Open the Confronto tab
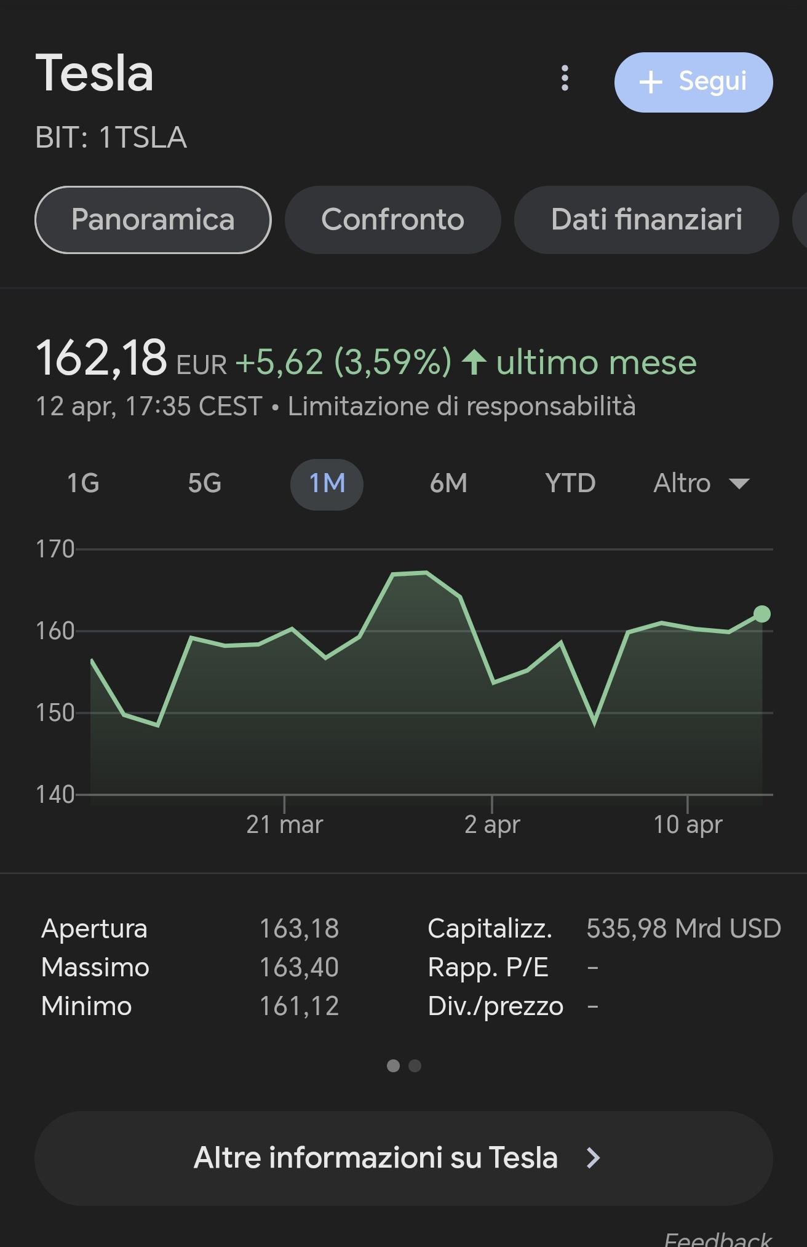Viewport: 807px width, 1247px height. pyautogui.click(x=392, y=220)
